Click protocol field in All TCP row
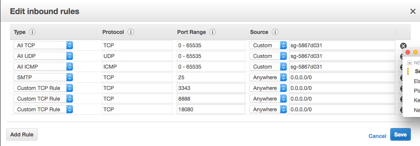Image resolution: width=420 pixels, height=146 pixels. tap(137, 45)
